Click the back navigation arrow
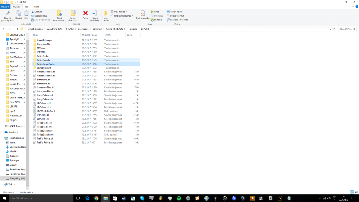Image resolution: width=359 pixels, height=202 pixels. 4,29
